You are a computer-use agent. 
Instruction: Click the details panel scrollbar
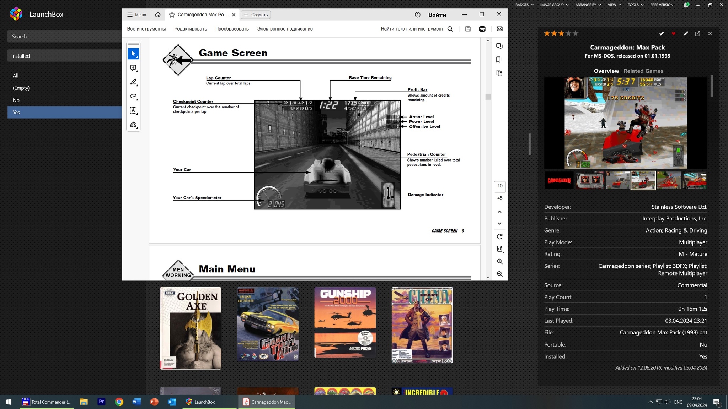(712, 86)
